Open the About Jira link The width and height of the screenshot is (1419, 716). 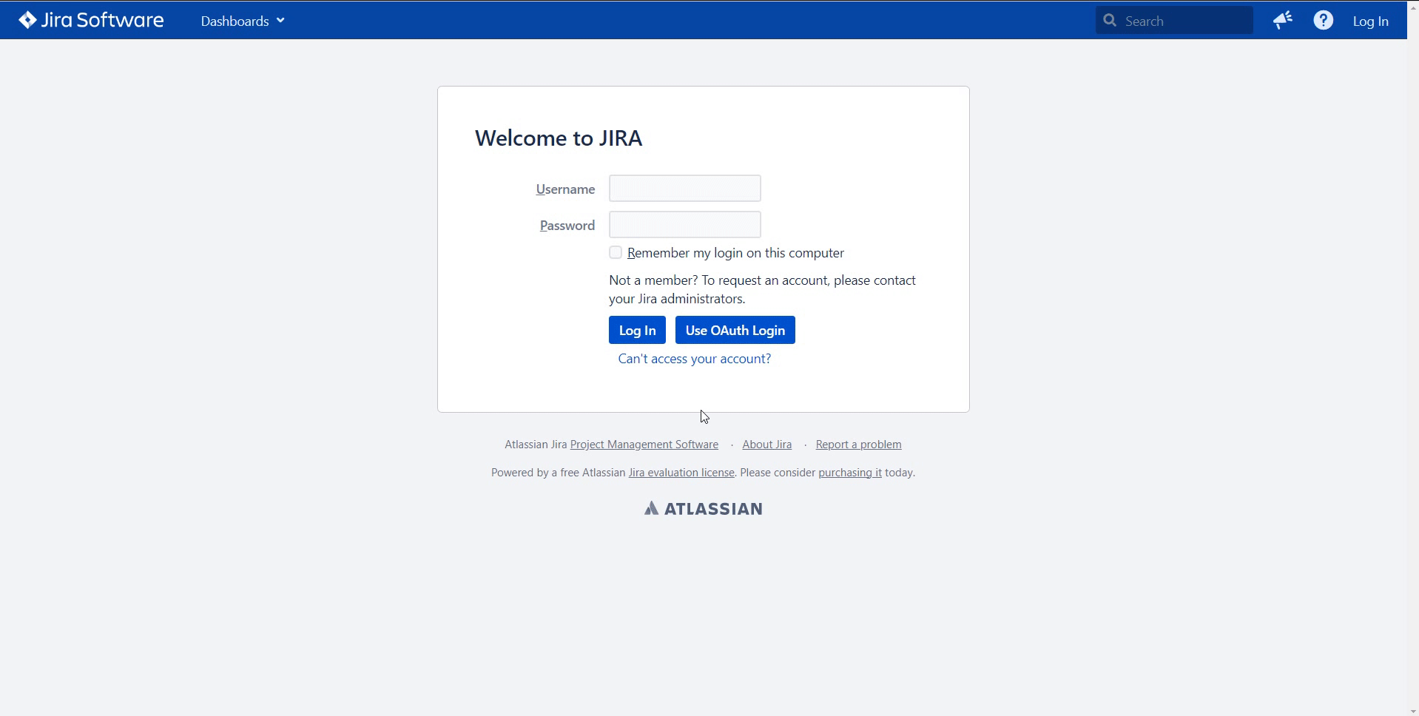coord(766,444)
